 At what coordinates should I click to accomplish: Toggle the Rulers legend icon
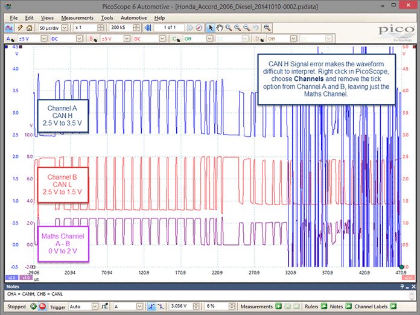tap(324, 306)
